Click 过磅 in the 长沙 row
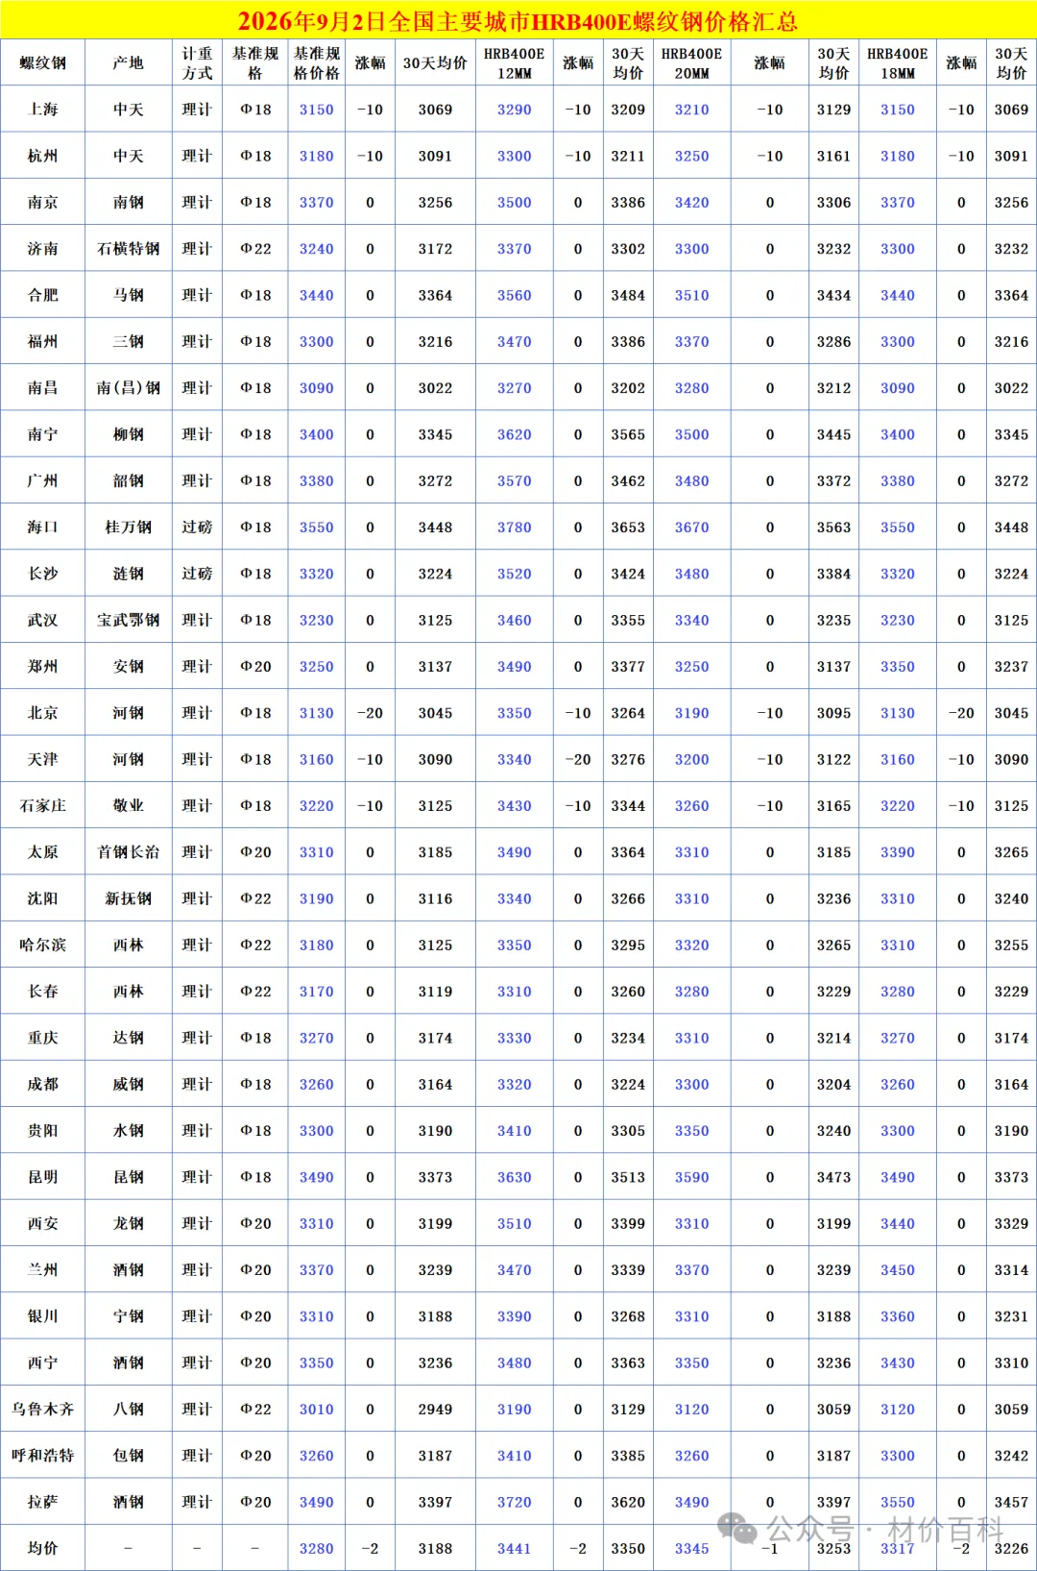Viewport: 1037px width, 1571px height. coord(197,574)
